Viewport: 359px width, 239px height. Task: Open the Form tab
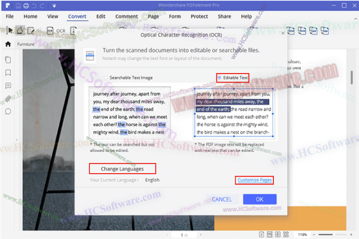pyautogui.click(x=175, y=16)
